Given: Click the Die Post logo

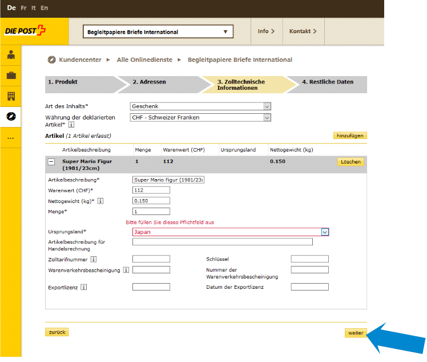Looking at the screenshot, I should tap(25, 31).
